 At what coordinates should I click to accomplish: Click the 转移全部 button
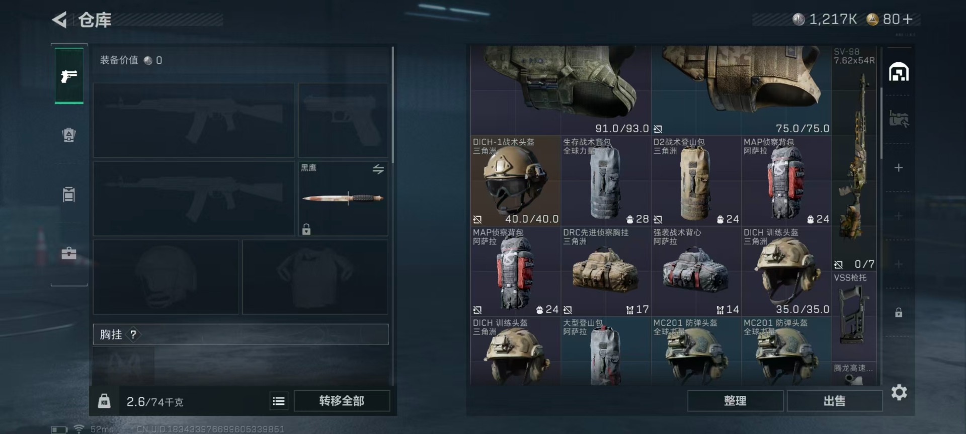pos(342,401)
